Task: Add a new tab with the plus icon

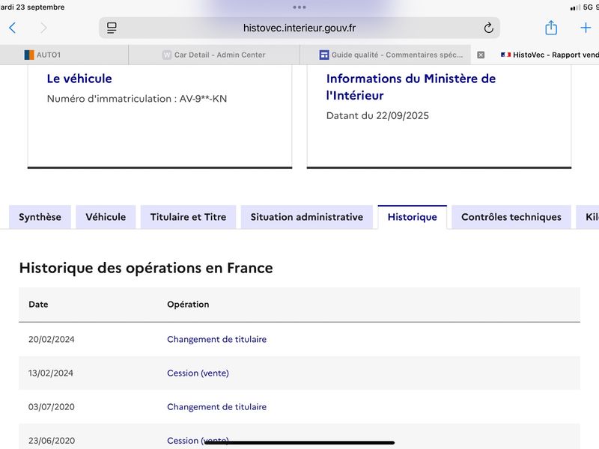Action: click(x=586, y=28)
